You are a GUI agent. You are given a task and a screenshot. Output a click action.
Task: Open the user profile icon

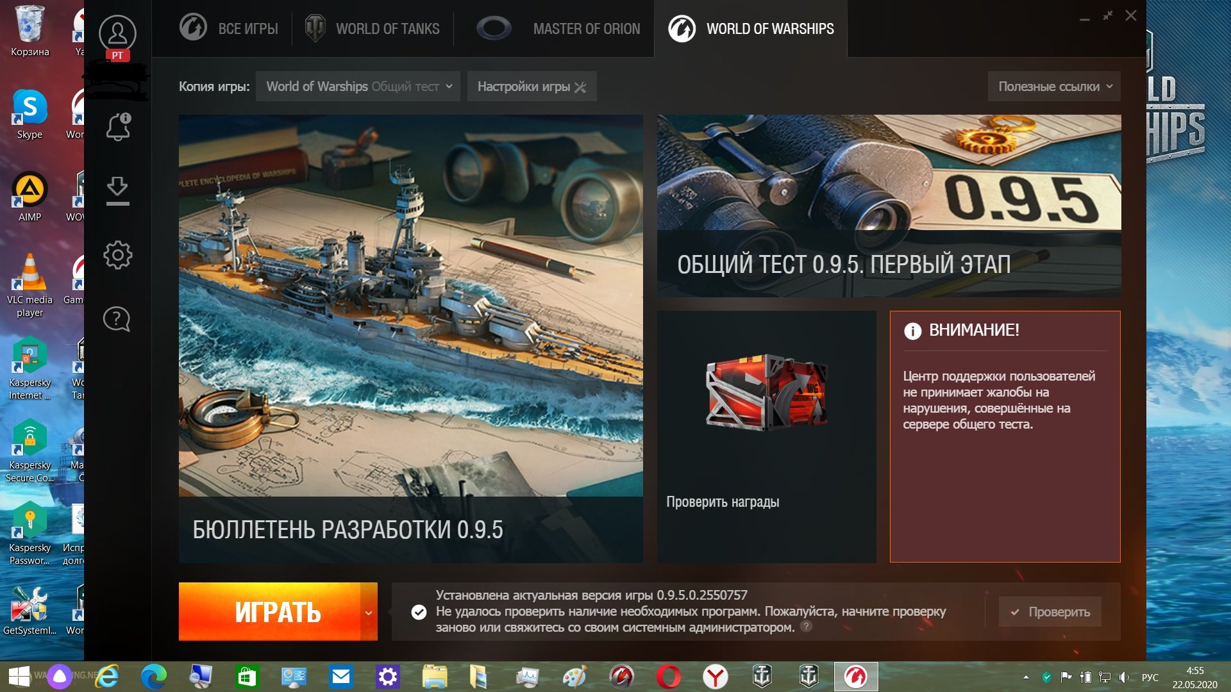point(117,33)
